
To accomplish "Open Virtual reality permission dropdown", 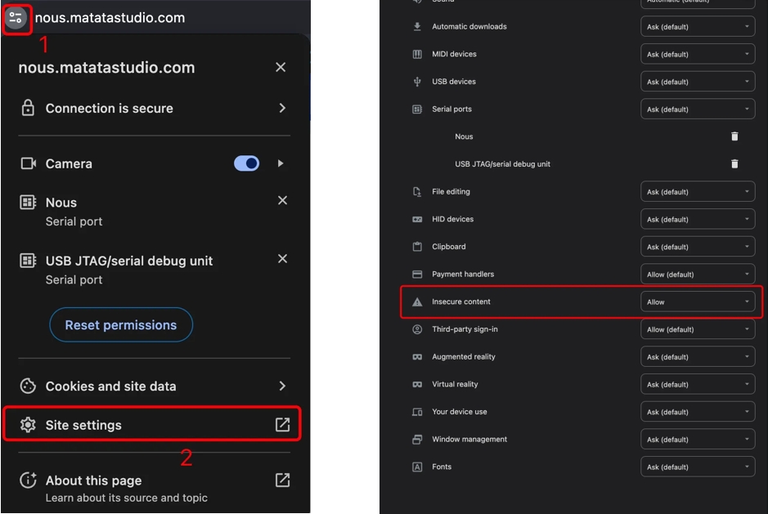I will coord(698,384).
